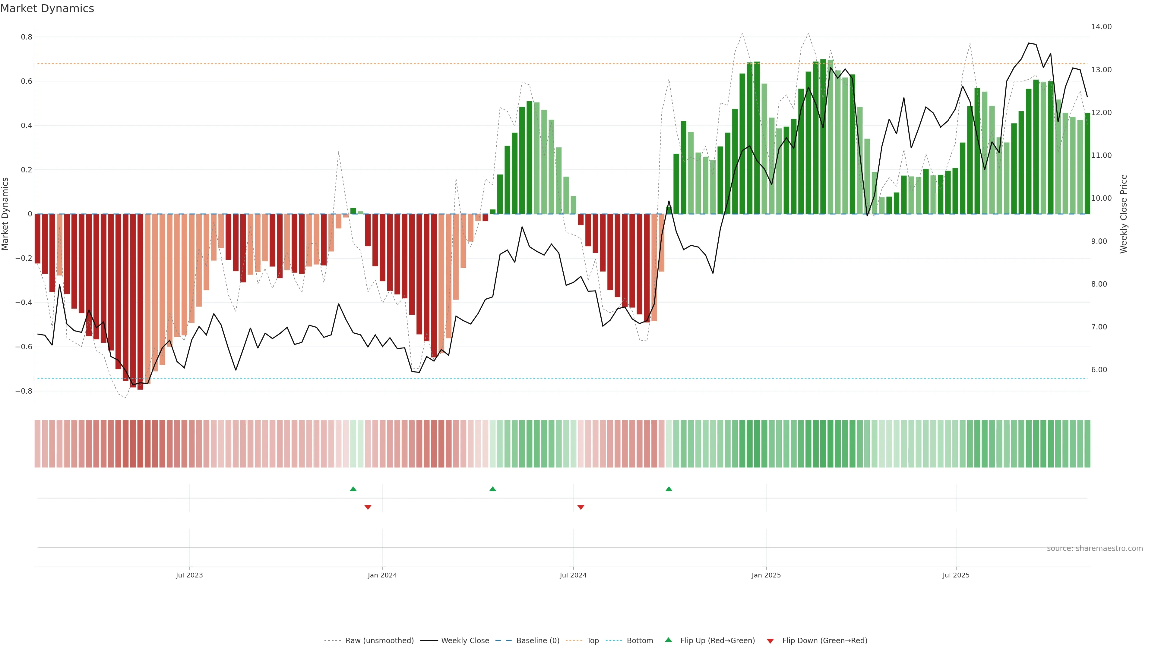
Task: Click the Bottom legend entry
Action: click(640, 641)
